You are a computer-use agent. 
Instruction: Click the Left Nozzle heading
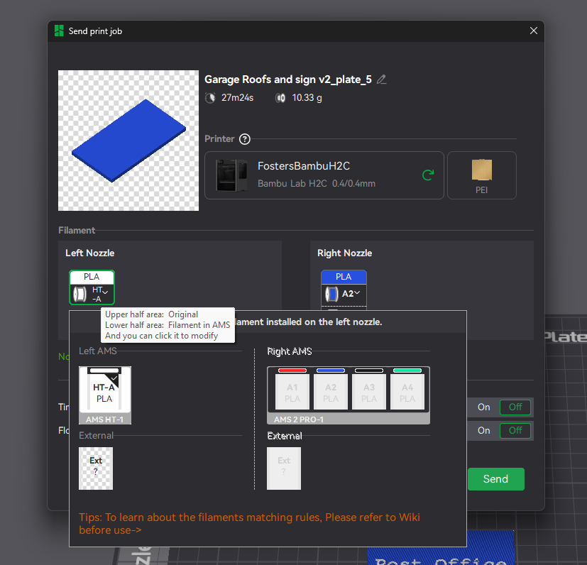90,253
